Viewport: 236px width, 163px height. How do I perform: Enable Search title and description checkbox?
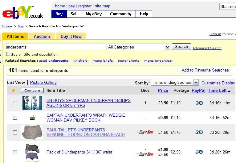point(8,54)
